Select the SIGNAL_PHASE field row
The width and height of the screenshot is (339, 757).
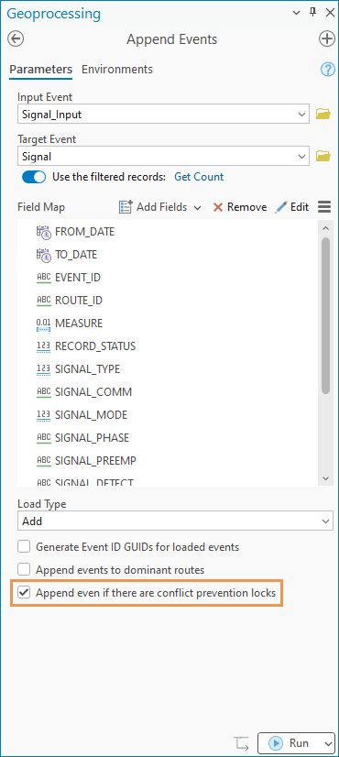[169, 438]
